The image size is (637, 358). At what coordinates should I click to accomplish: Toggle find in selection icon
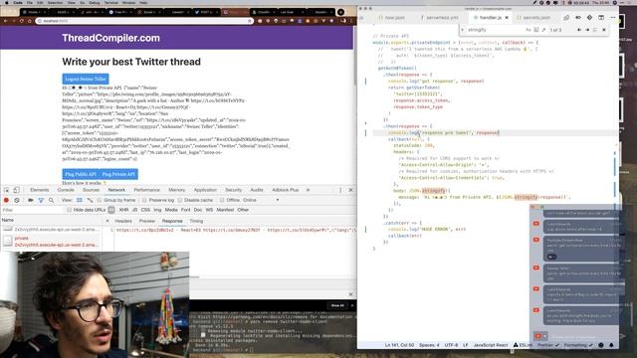pyautogui.click(x=595, y=30)
